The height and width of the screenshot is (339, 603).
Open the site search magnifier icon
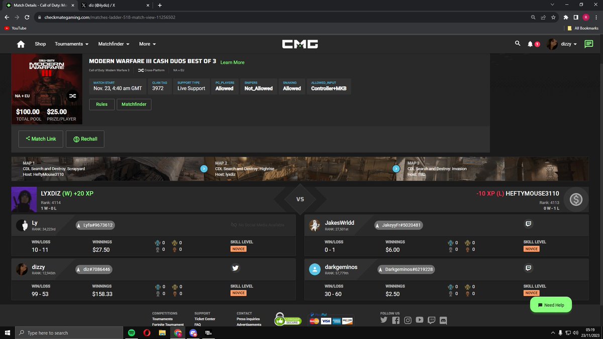[518, 44]
